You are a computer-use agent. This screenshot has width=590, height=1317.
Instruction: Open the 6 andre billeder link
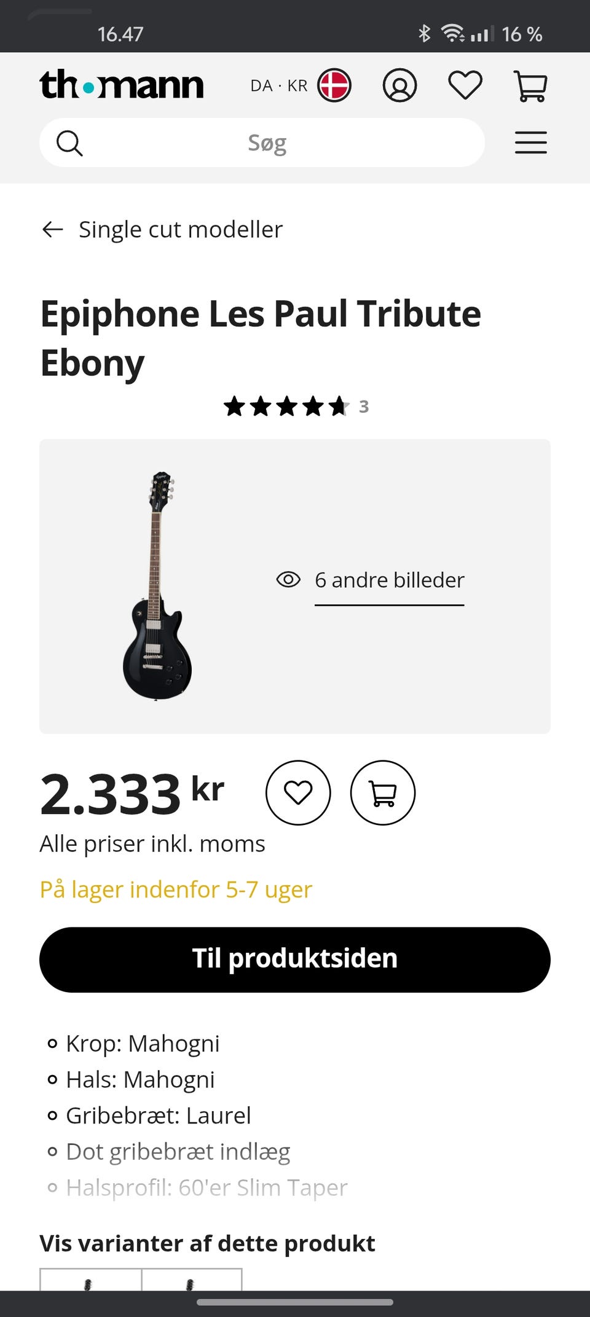coord(389,580)
